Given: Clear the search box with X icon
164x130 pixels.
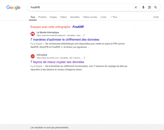Looking at the screenshot, I should pyautogui.click(x=136, y=7).
